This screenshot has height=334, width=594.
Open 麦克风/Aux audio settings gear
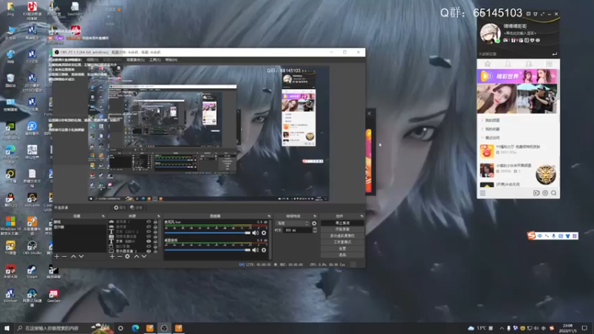(x=264, y=233)
